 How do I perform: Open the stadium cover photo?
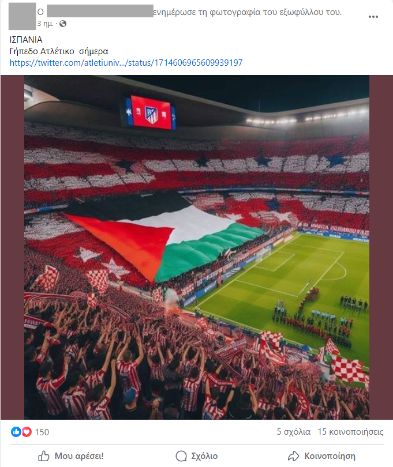[197, 247]
